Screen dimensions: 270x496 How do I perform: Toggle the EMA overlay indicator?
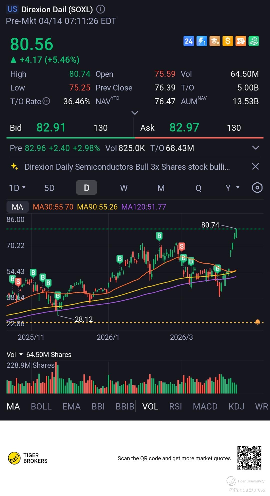click(71, 406)
